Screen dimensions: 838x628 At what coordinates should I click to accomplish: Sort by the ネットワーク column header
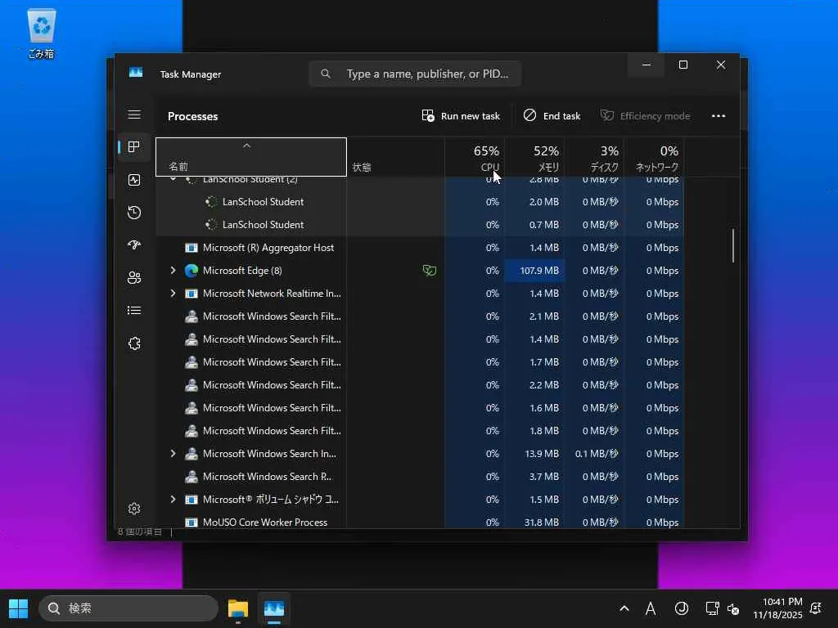point(654,157)
